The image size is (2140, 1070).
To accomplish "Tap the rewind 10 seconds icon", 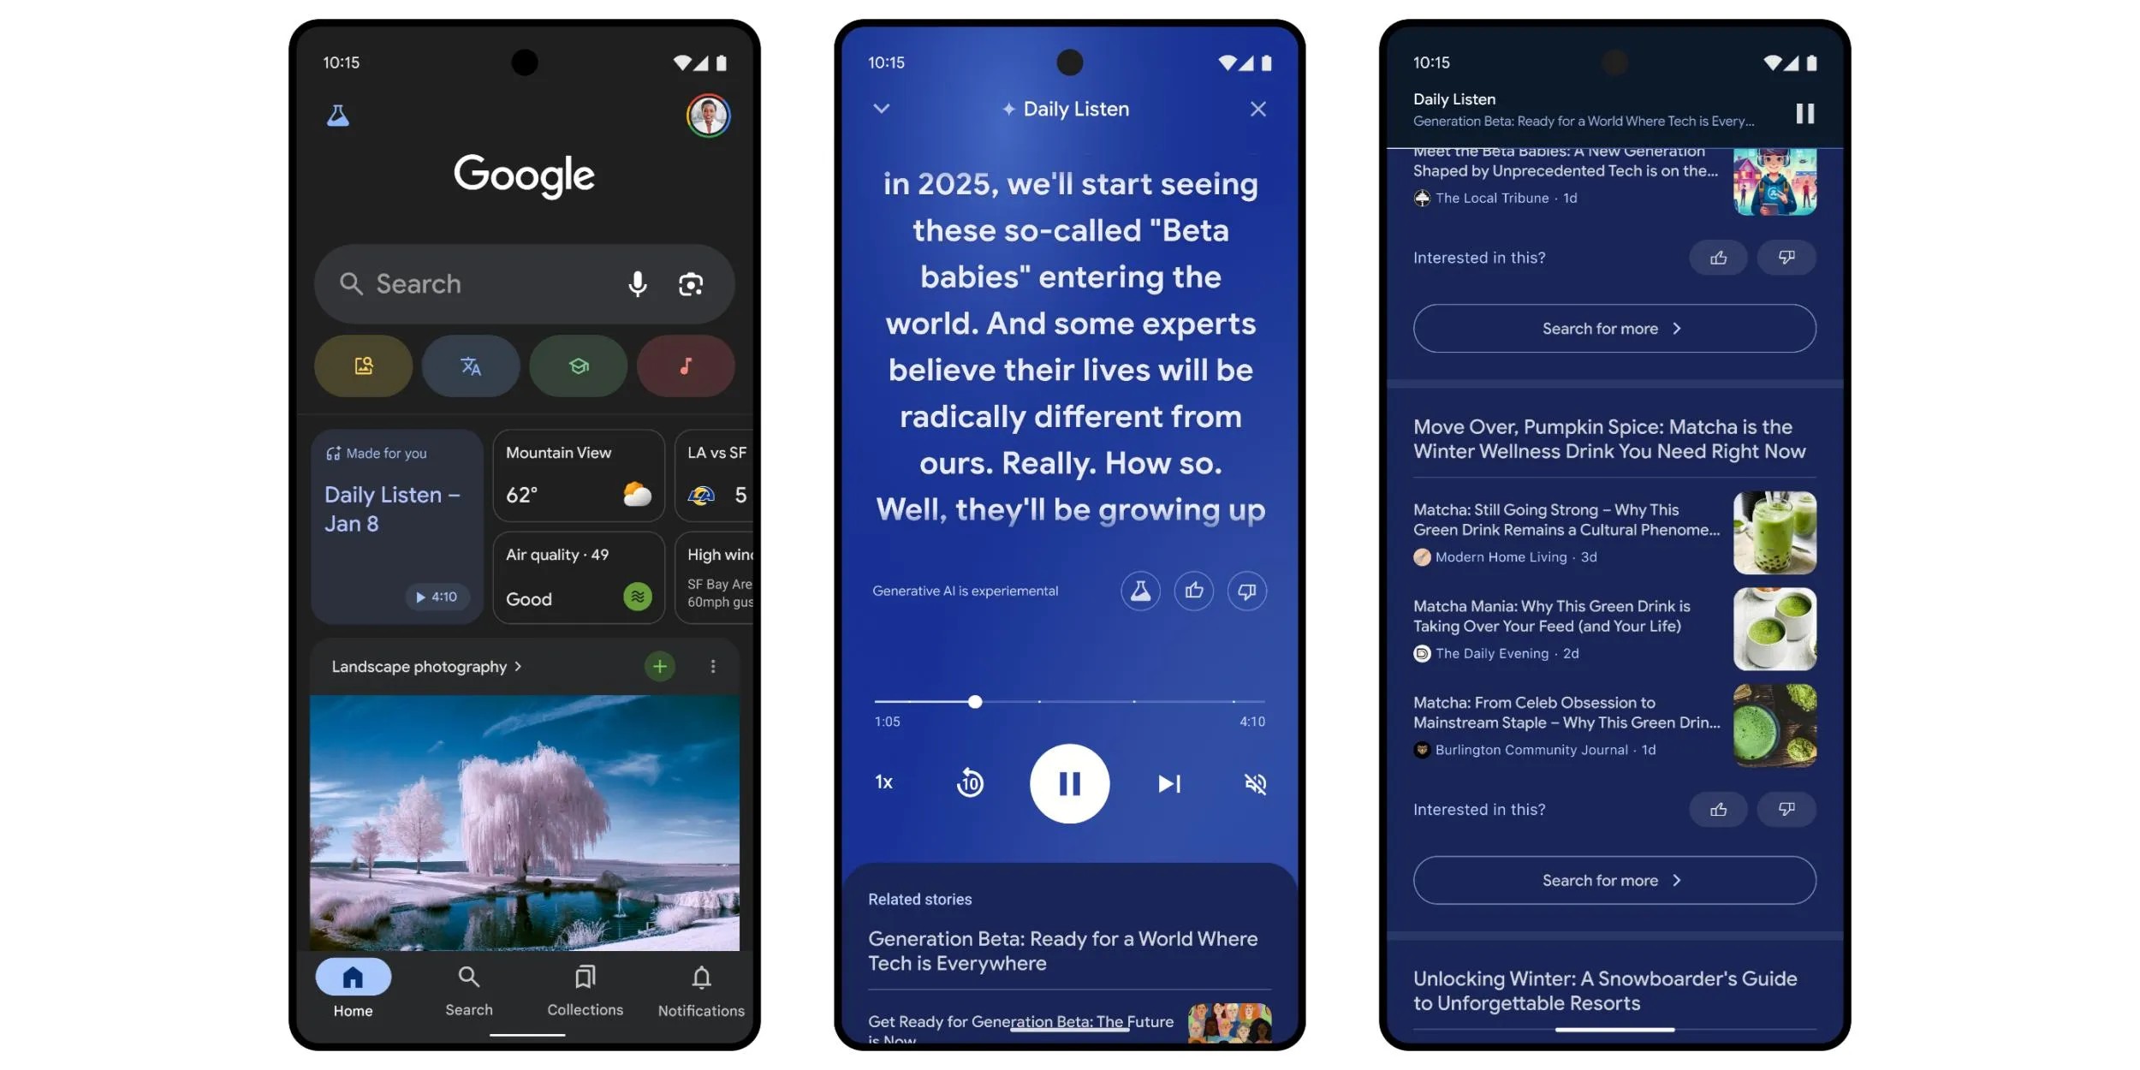I will (969, 781).
